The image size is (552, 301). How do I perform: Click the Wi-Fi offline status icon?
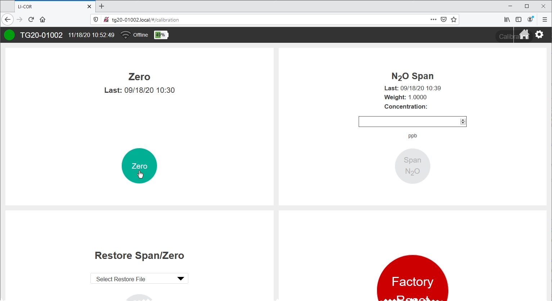[125, 35]
